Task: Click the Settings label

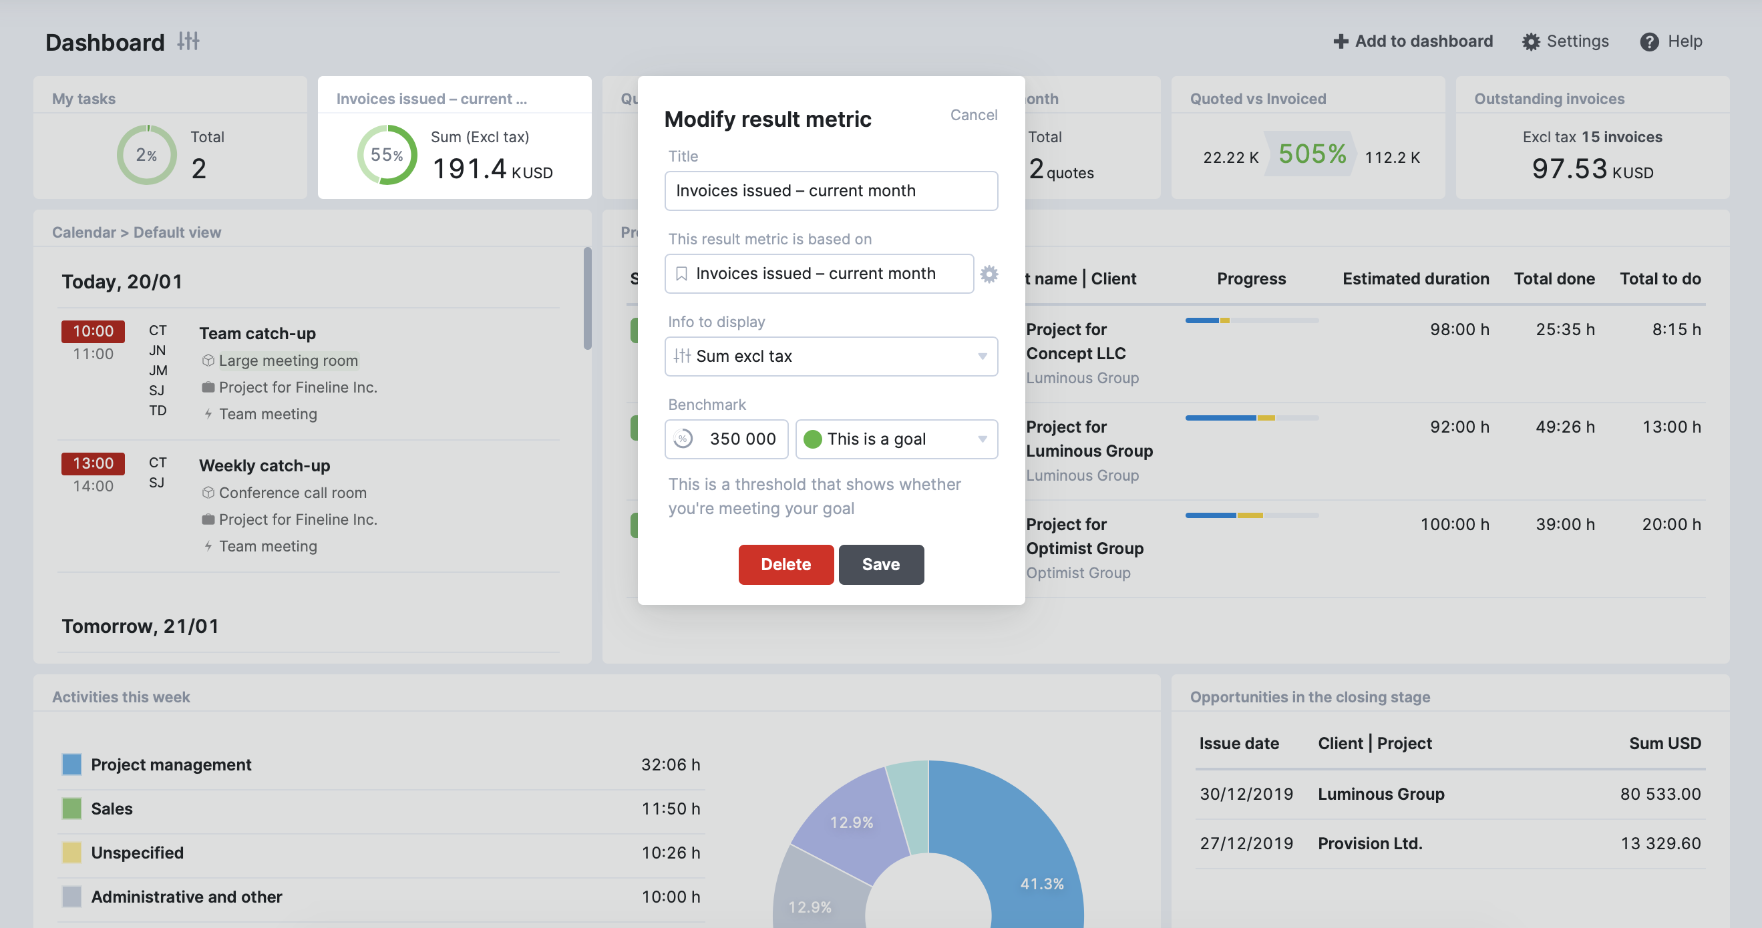Action: [1578, 41]
